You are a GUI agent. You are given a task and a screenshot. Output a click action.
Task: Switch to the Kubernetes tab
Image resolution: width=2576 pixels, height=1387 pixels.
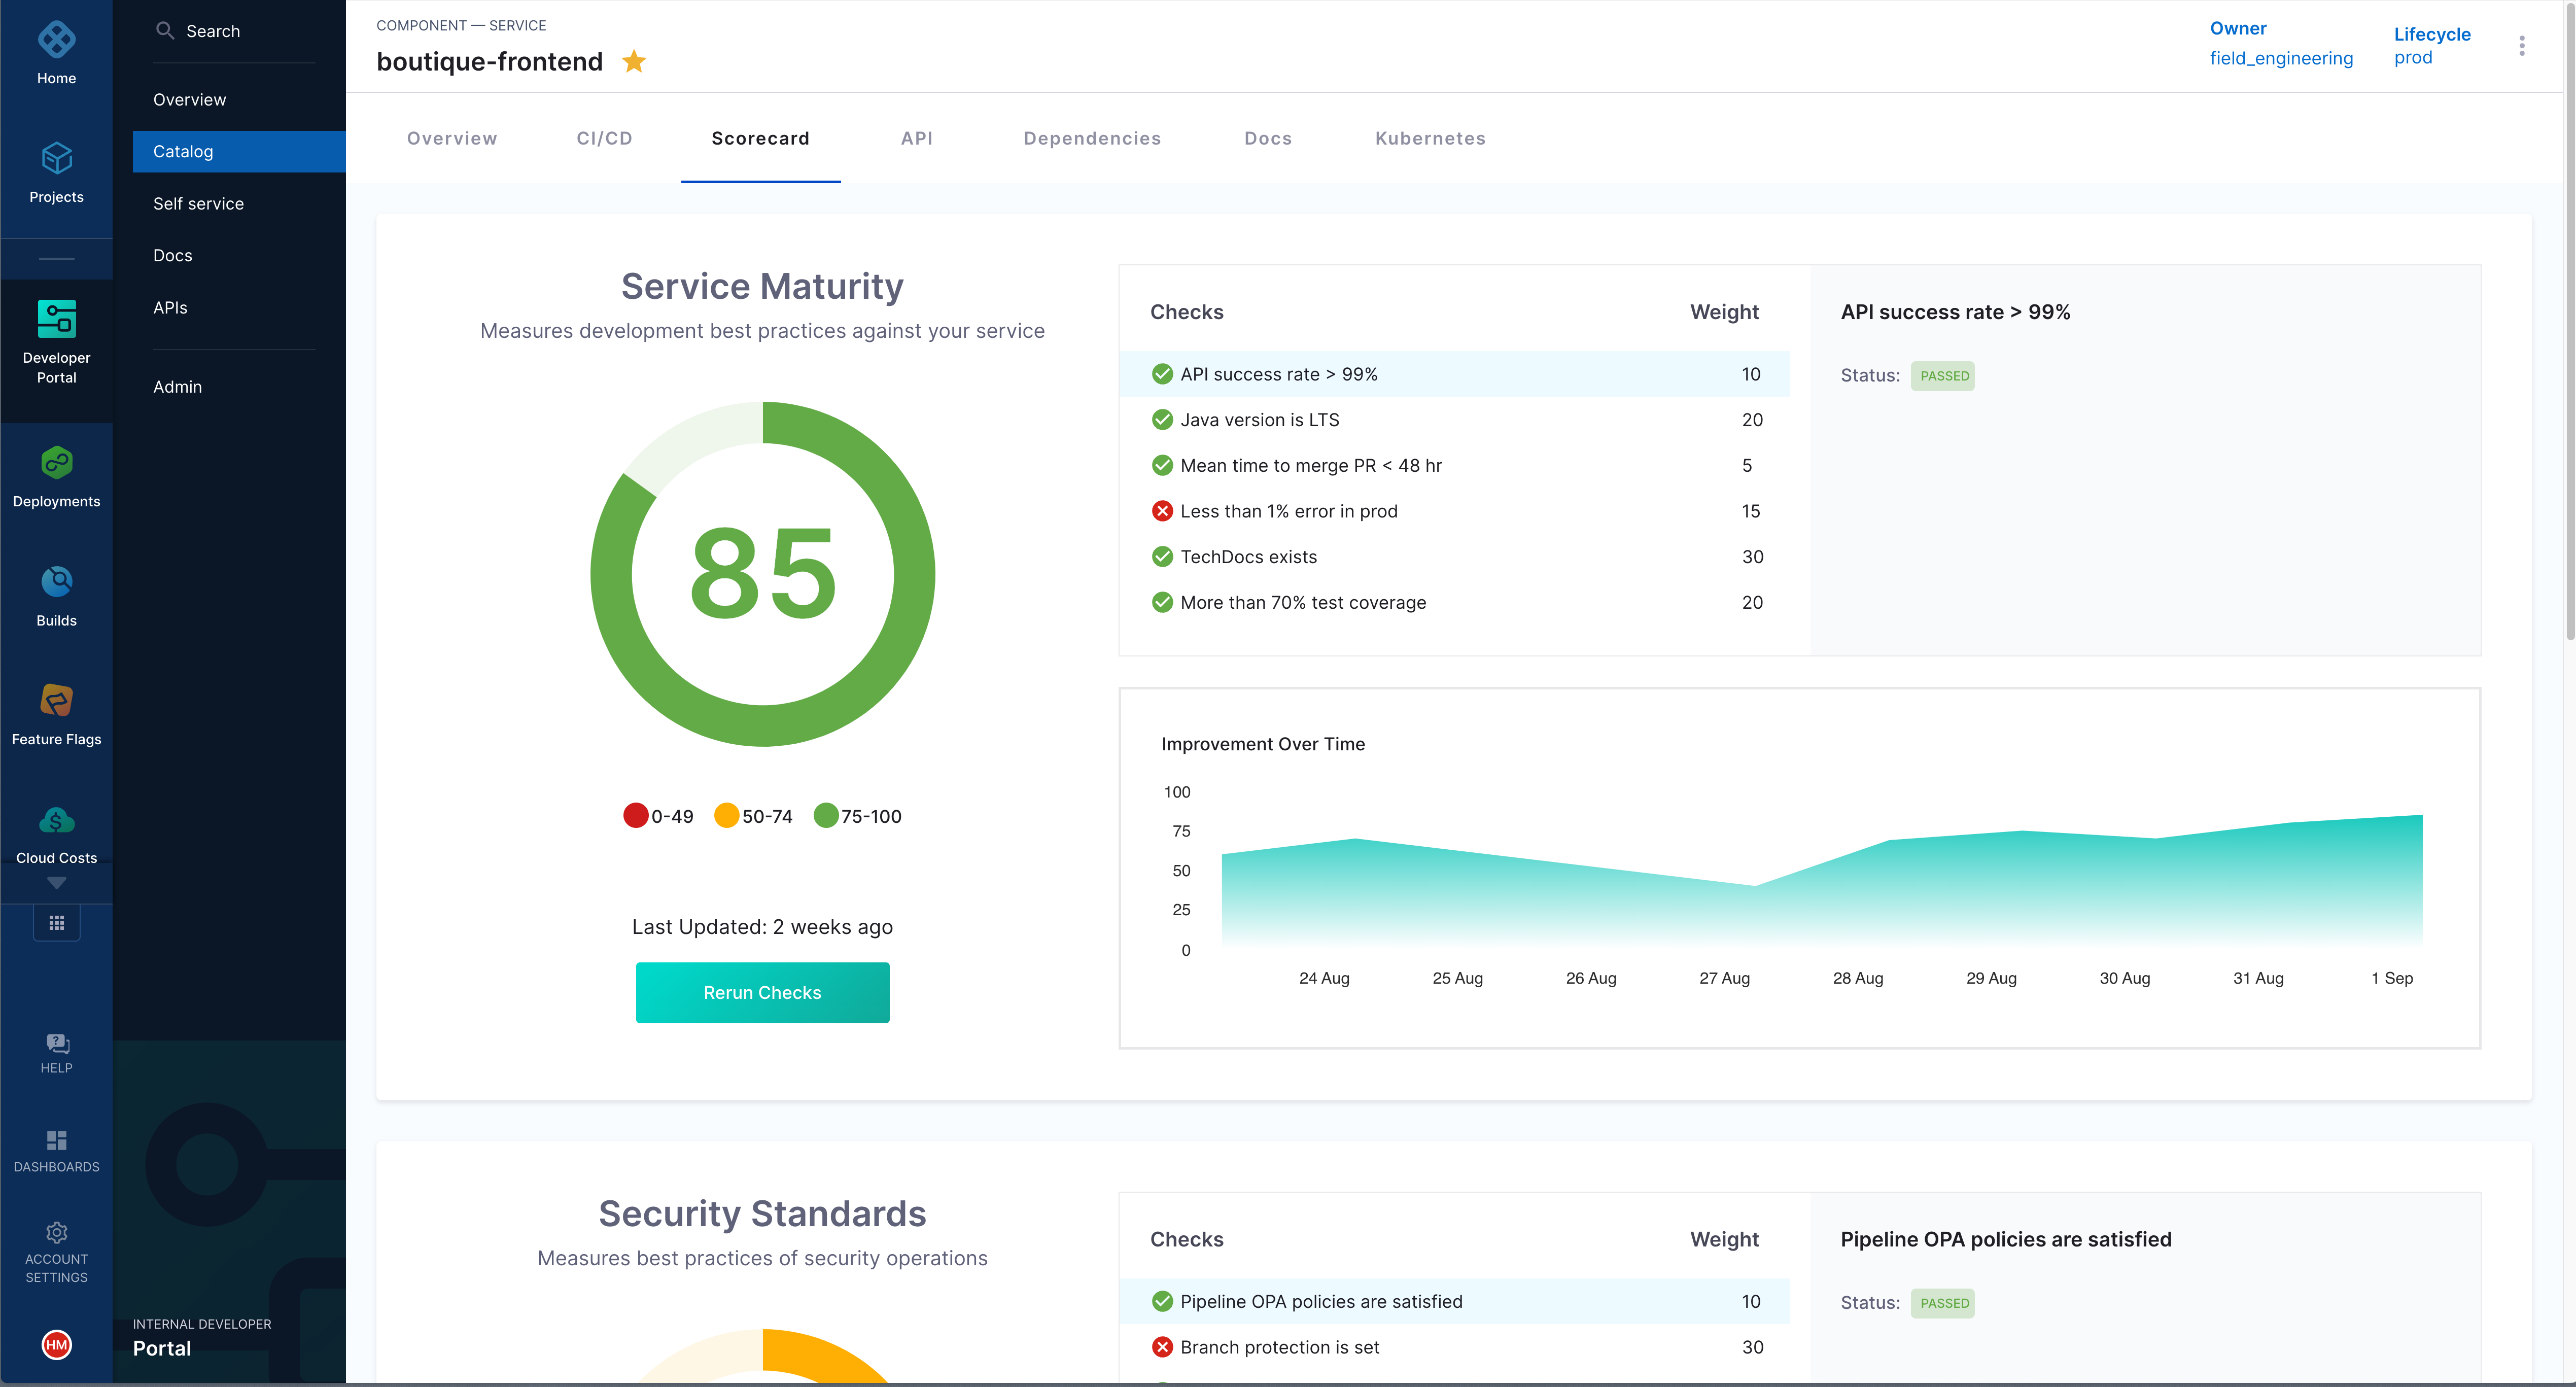(1429, 138)
